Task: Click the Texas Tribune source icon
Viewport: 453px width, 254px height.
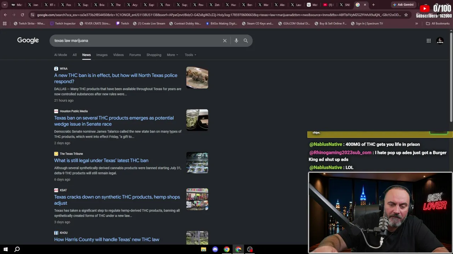Action: (56, 154)
